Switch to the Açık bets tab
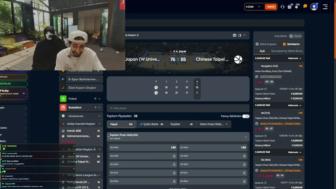The height and width of the screenshot is (189, 336). tap(262, 51)
